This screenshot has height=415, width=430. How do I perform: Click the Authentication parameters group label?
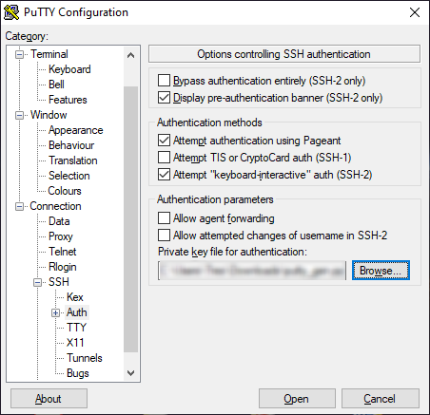coord(215,199)
